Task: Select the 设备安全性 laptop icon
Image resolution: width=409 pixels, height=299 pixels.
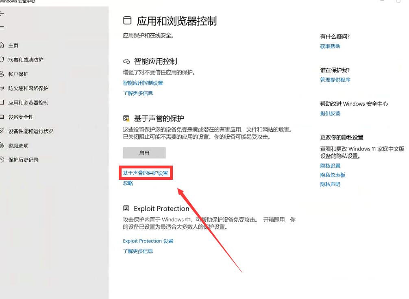Action: (x=2, y=117)
